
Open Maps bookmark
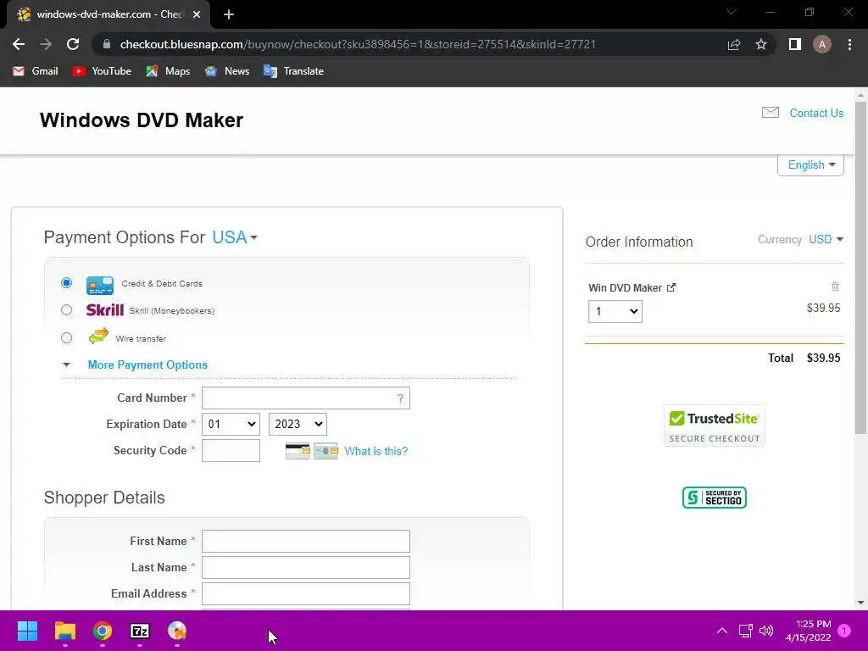[x=168, y=71]
